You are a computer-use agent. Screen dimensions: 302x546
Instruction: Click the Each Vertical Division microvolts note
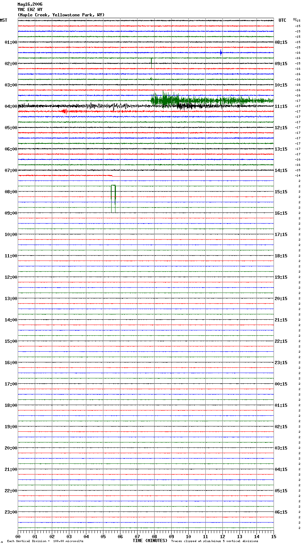45,541
